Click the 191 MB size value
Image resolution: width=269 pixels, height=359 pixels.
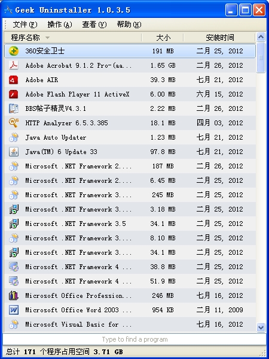[x=163, y=51]
